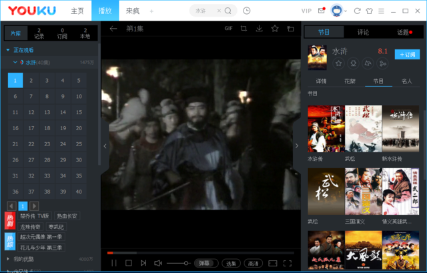Collapse the right panel arrow
This screenshot has height=273, width=427.
tap(297, 146)
